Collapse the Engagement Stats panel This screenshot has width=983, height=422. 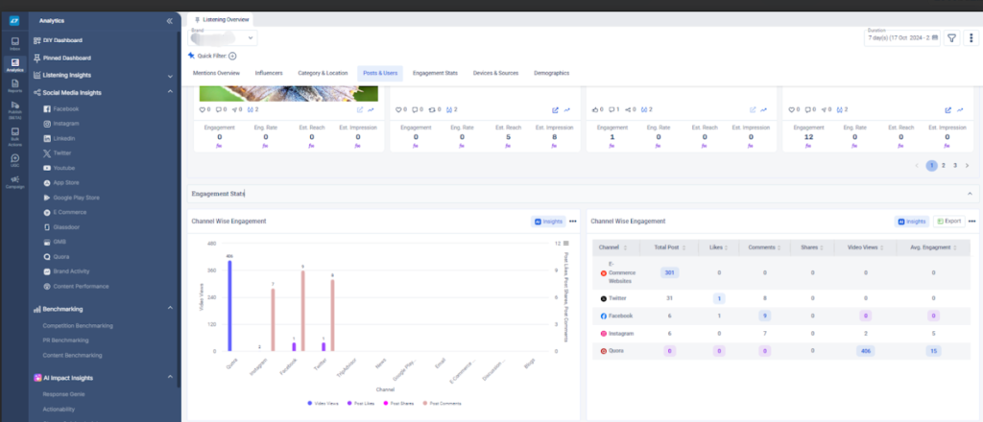pos(970,194)
